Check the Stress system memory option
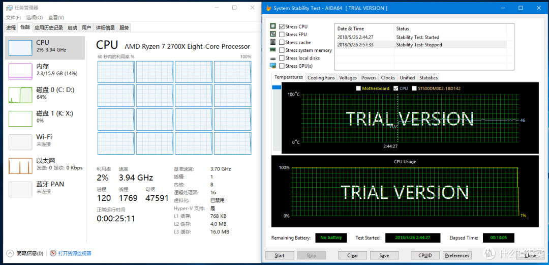549x265 pixels. click(x=282, y=50)
